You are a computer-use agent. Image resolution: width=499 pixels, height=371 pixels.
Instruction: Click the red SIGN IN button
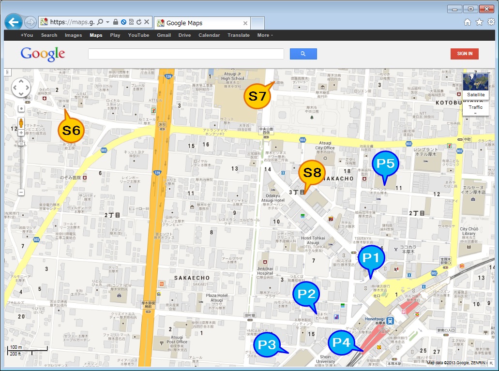(465, 54)
